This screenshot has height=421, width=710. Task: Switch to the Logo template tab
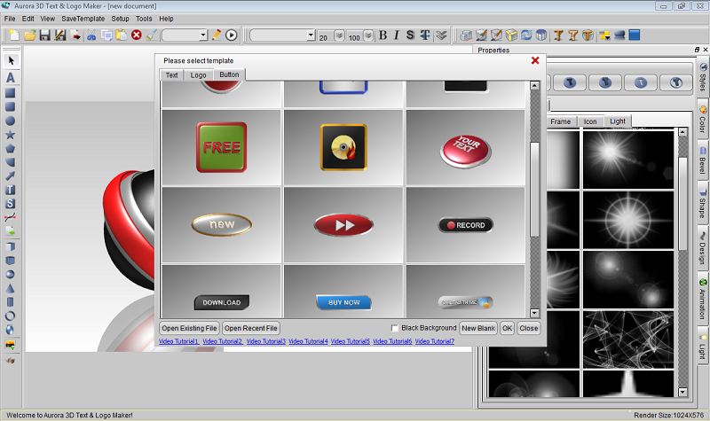click(x=198, y=75)
